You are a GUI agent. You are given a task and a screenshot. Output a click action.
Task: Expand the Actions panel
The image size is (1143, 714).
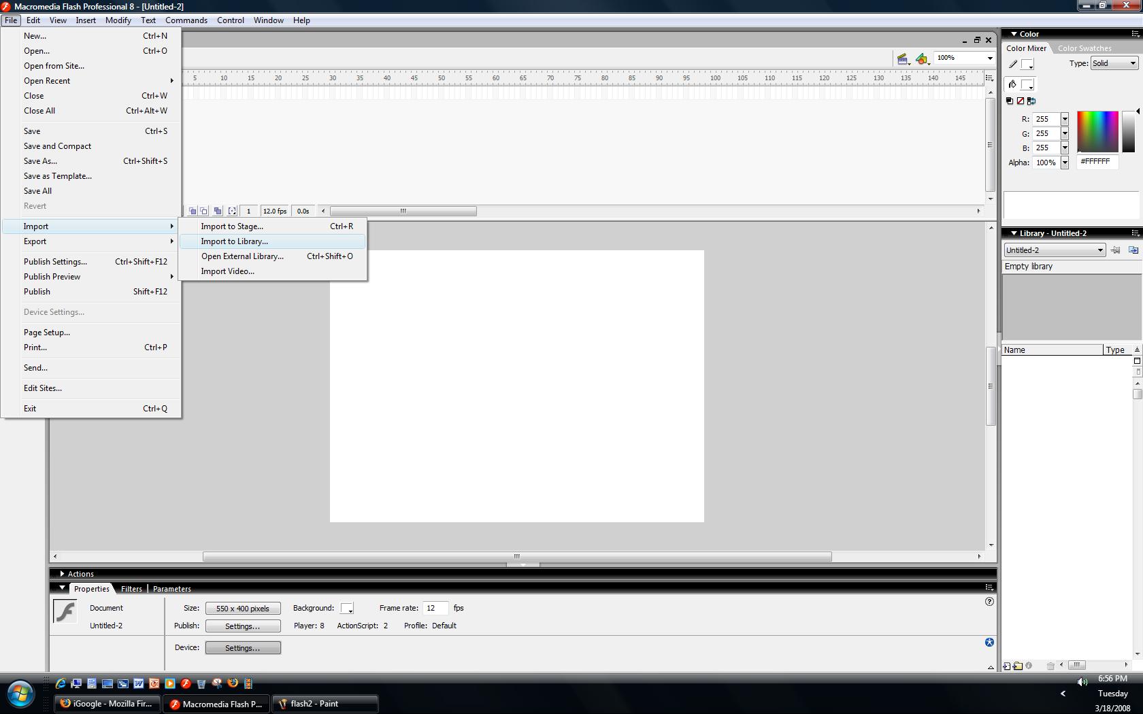(x=62, y=574)
